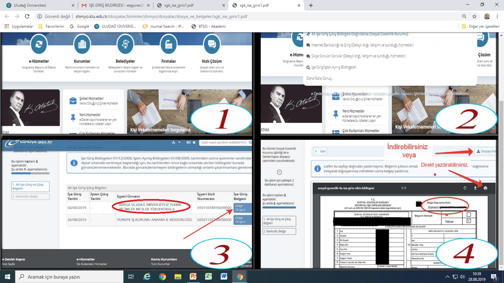Focus the address bar with shmyo.klu.edu.tr URL
The image size is (504, 283).
161,16
